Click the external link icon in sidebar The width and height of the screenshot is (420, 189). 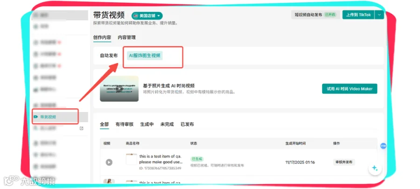click(x=81, y=128)
